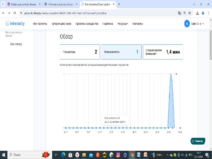This screenshot has height=159, width=212.
Task: Open the Контакты page
Action: (138, 24)
